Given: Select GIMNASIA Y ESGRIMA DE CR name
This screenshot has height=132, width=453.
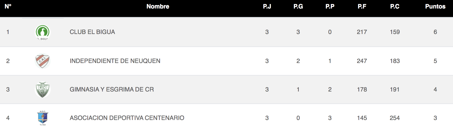Looking at the screenshot, I should coord(112,89).
